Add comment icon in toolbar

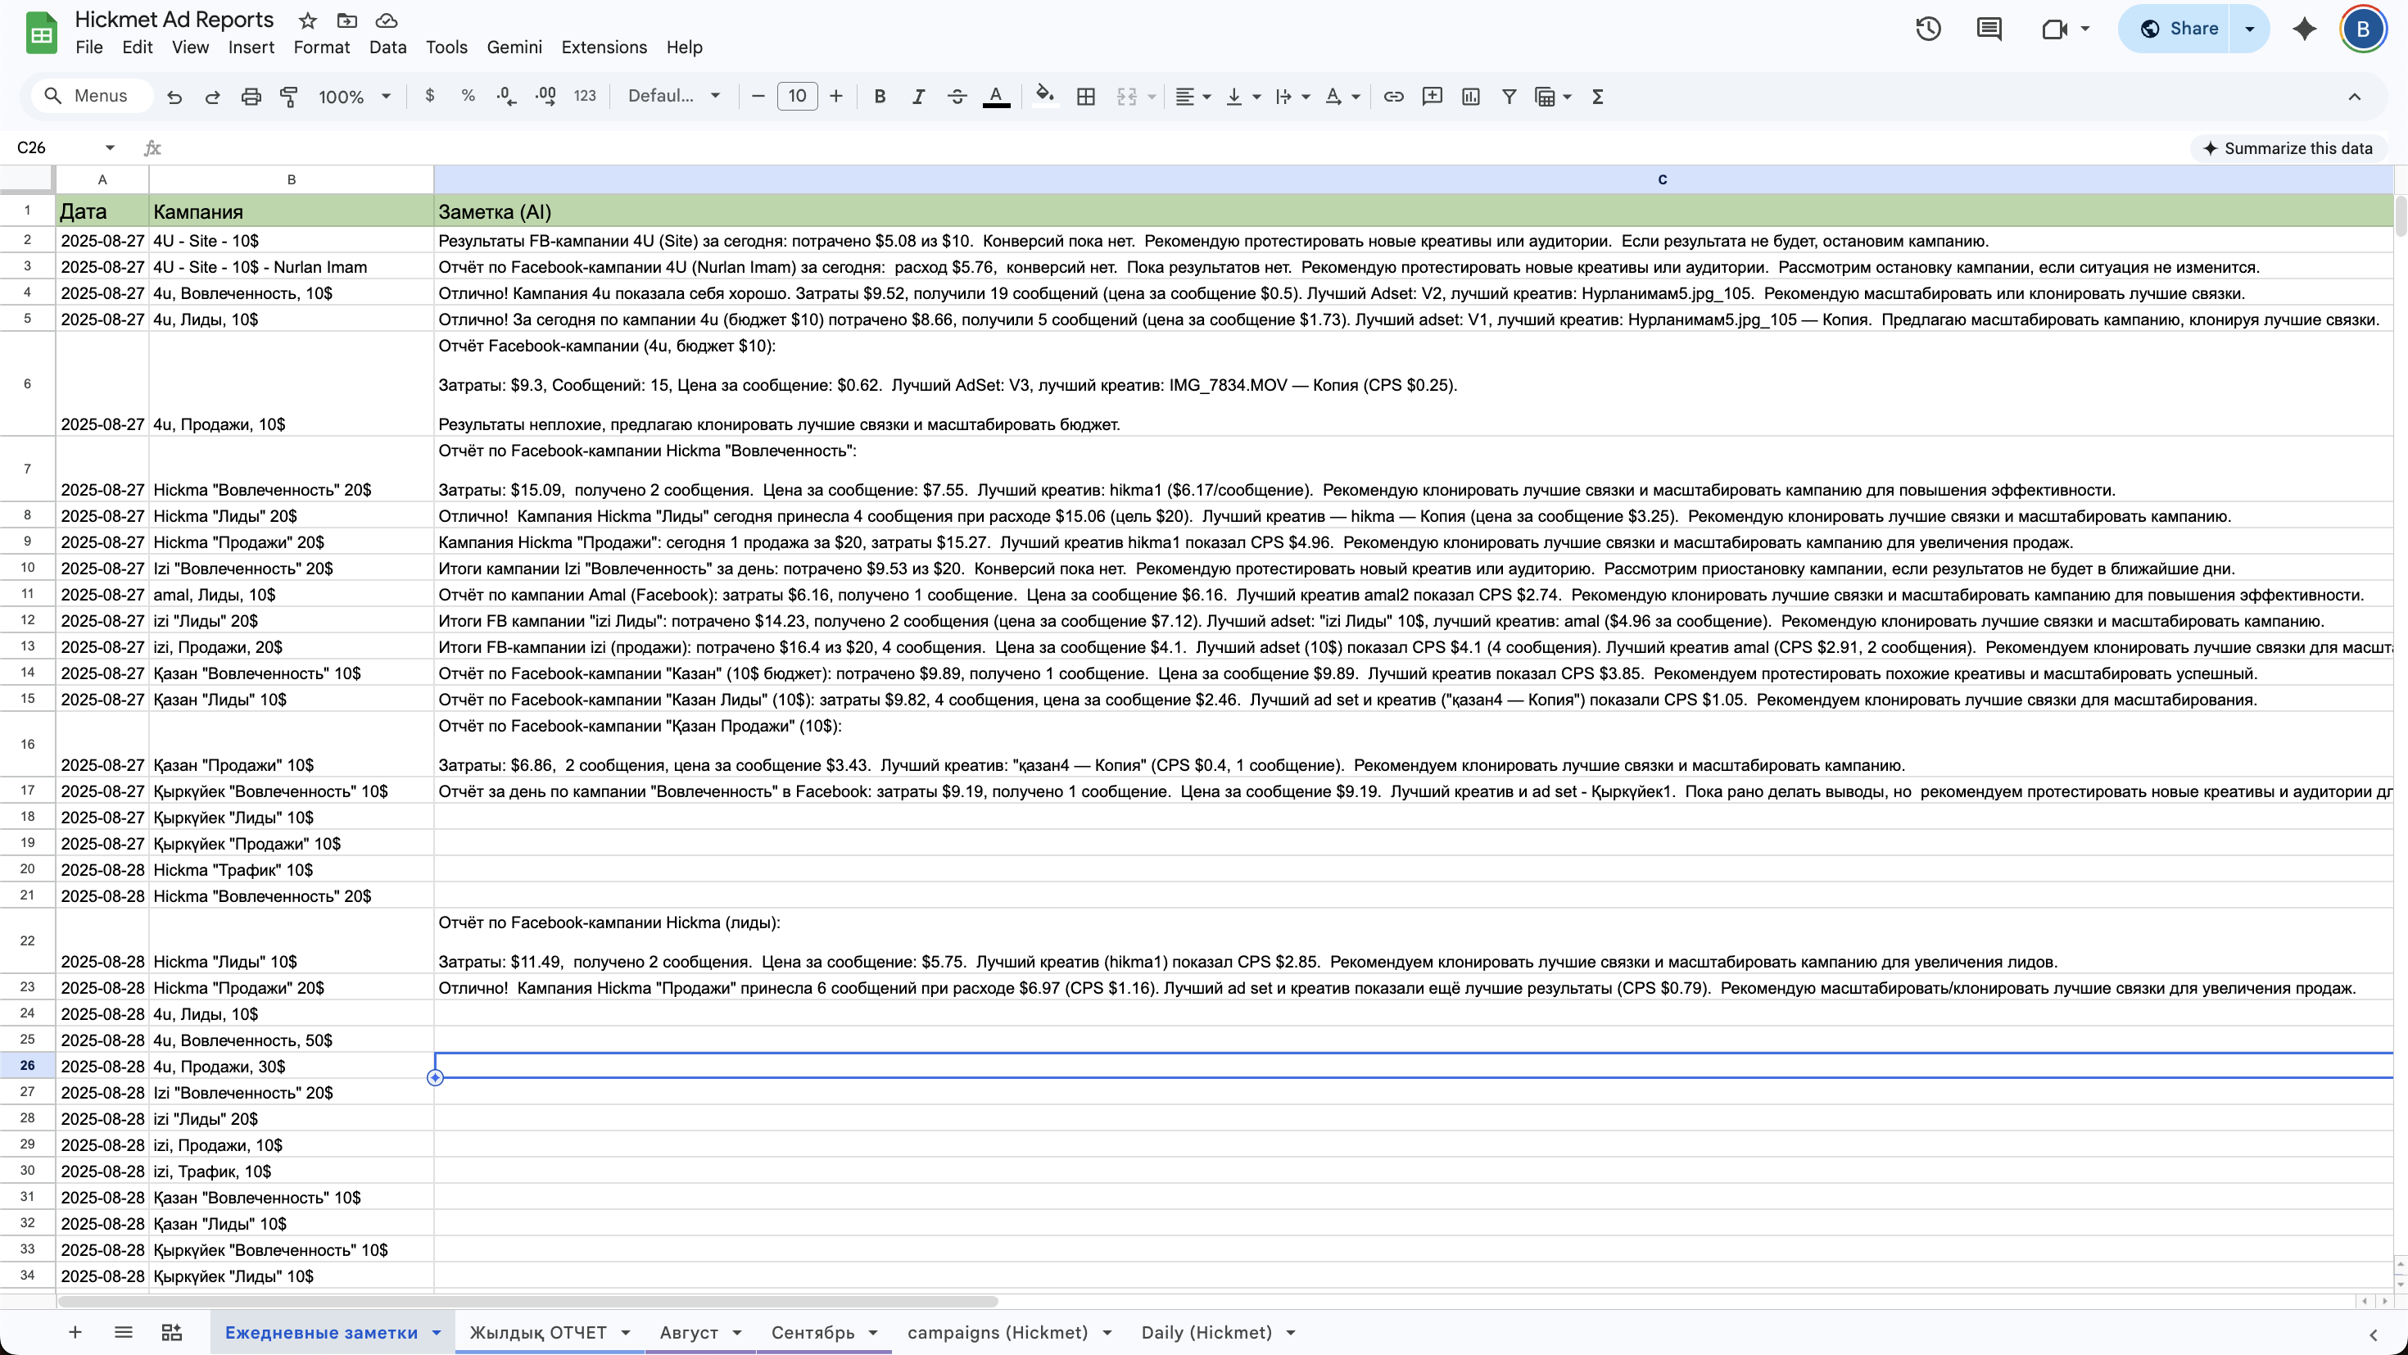[x=1432, y=97]
